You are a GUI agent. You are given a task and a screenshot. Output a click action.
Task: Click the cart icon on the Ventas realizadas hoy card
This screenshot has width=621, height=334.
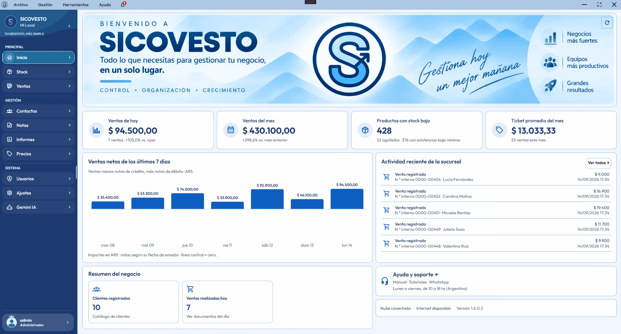point(190,289)
